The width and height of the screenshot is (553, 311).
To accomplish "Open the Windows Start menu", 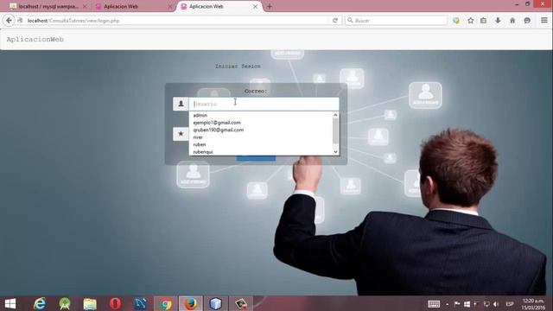I will pyautogui.click(x=10, y=303).
